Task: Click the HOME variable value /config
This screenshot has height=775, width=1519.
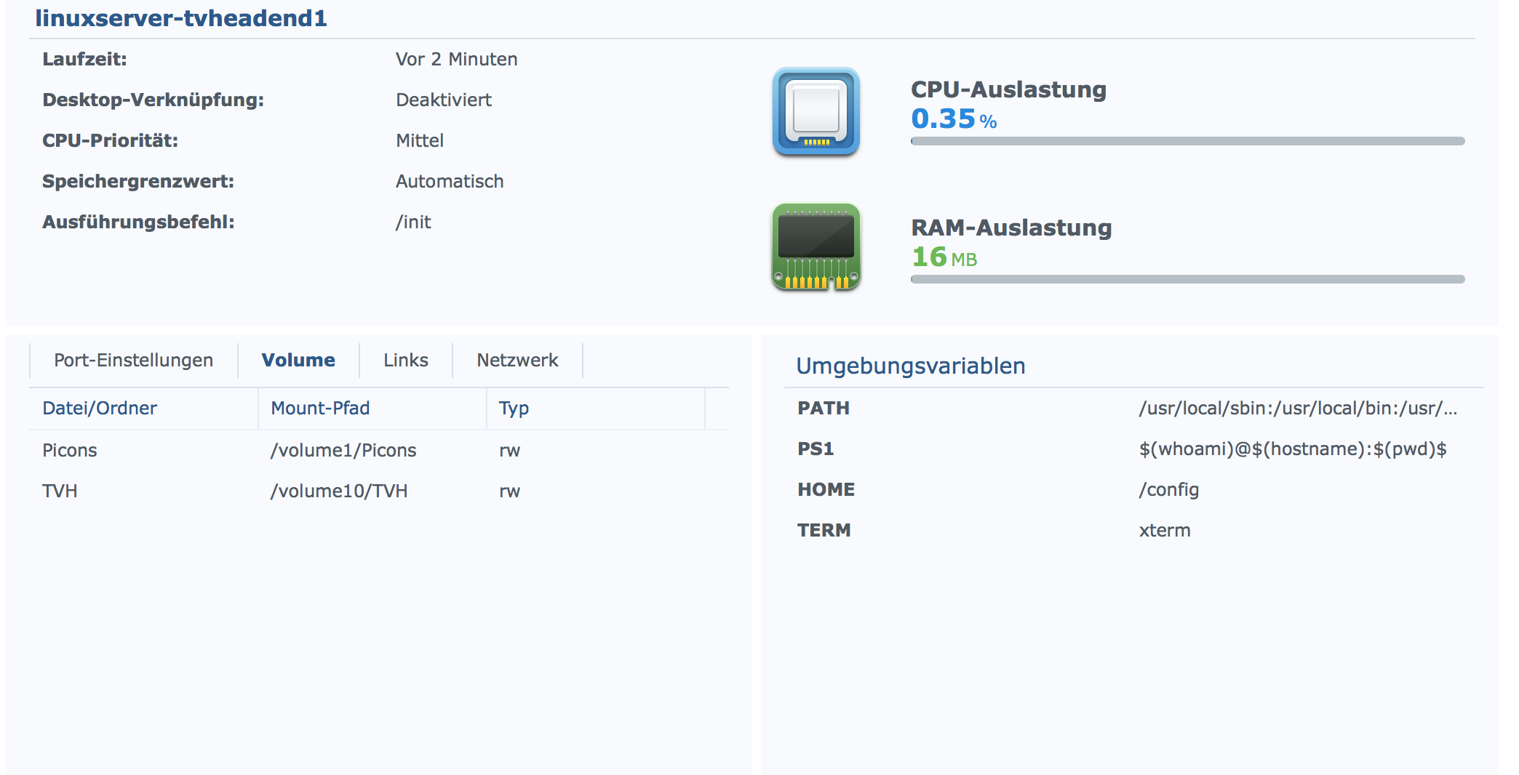Action: click(1169, 490)
